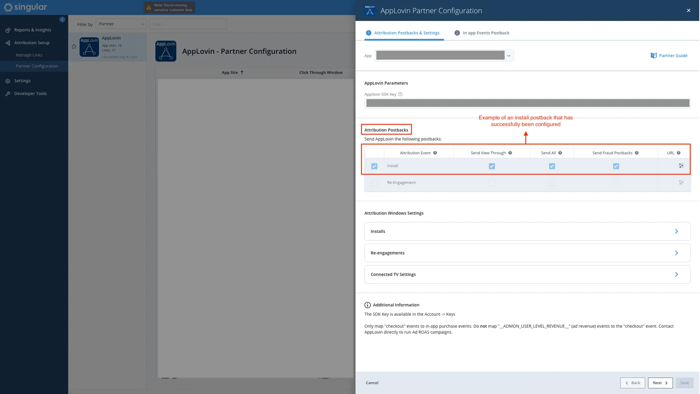Disable Send Fraud Postbacks for Install

(x=616, y=166)
